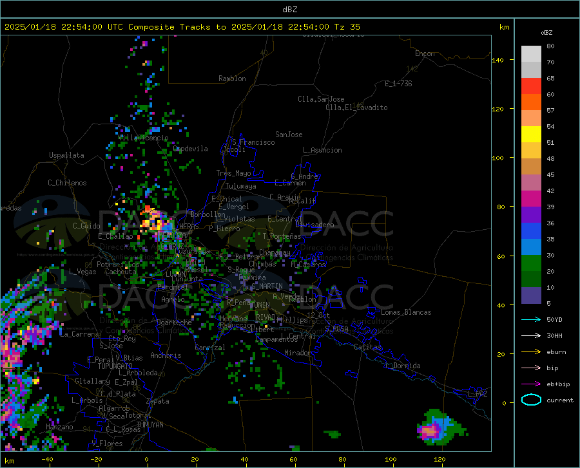Click the L_Asuncion map label
The image size is (580, 468).
[x=323, y=150]
